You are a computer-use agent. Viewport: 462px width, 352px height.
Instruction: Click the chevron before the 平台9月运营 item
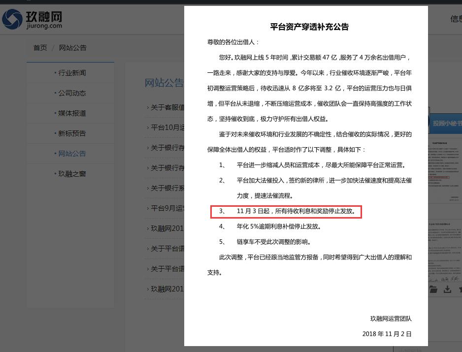(x=147, y=208)
